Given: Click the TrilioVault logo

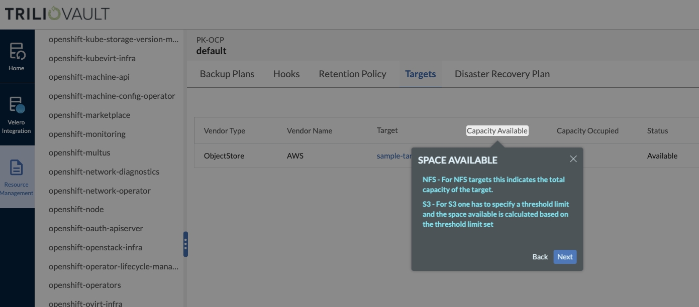Looking at the screenshot, I should [x=57, y=14].
